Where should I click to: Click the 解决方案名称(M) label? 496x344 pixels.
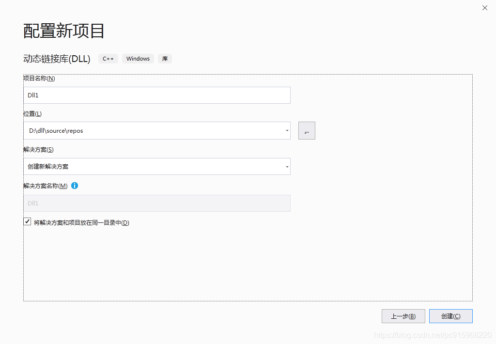coord(46,186)
